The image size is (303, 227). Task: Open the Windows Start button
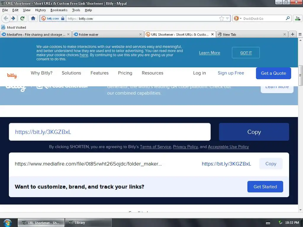(x=7, y=223)
